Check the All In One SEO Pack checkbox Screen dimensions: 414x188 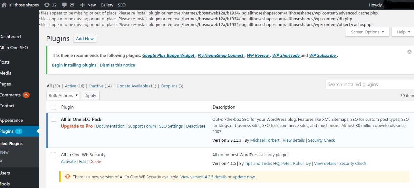coord(53,119)
